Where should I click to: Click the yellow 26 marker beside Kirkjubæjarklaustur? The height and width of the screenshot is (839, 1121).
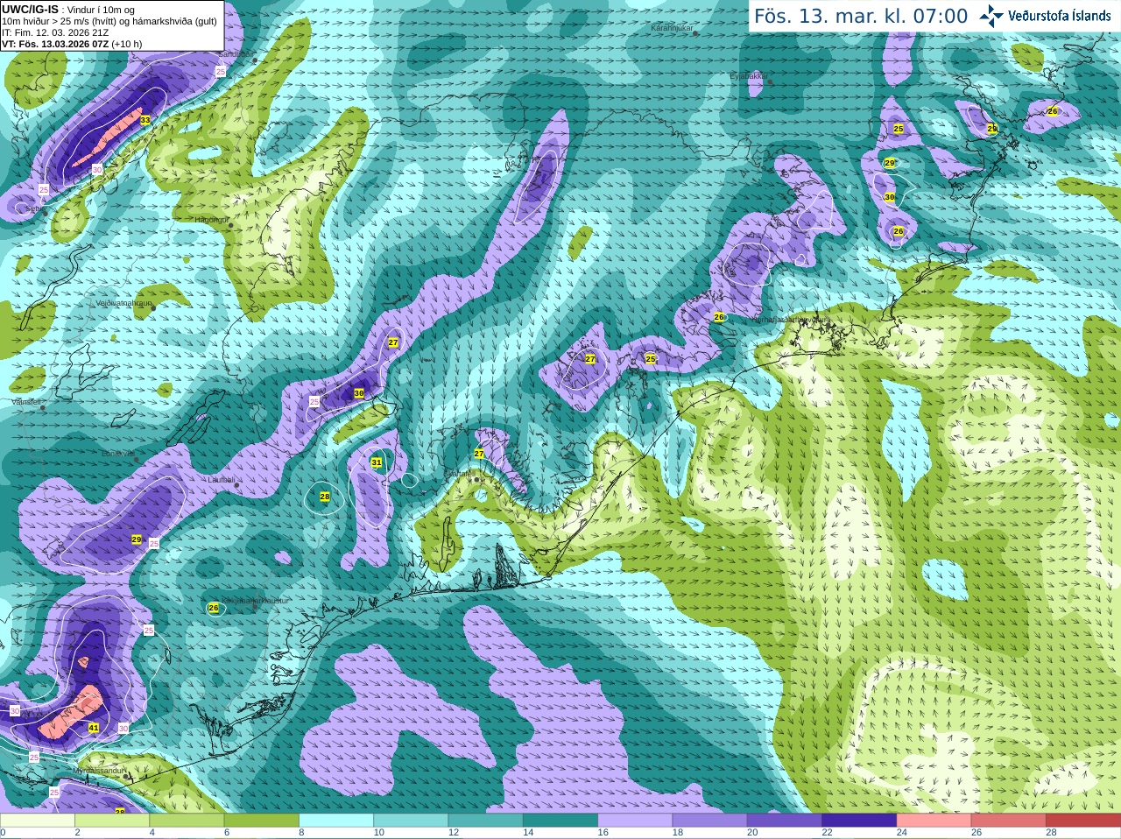click(214, 608)
